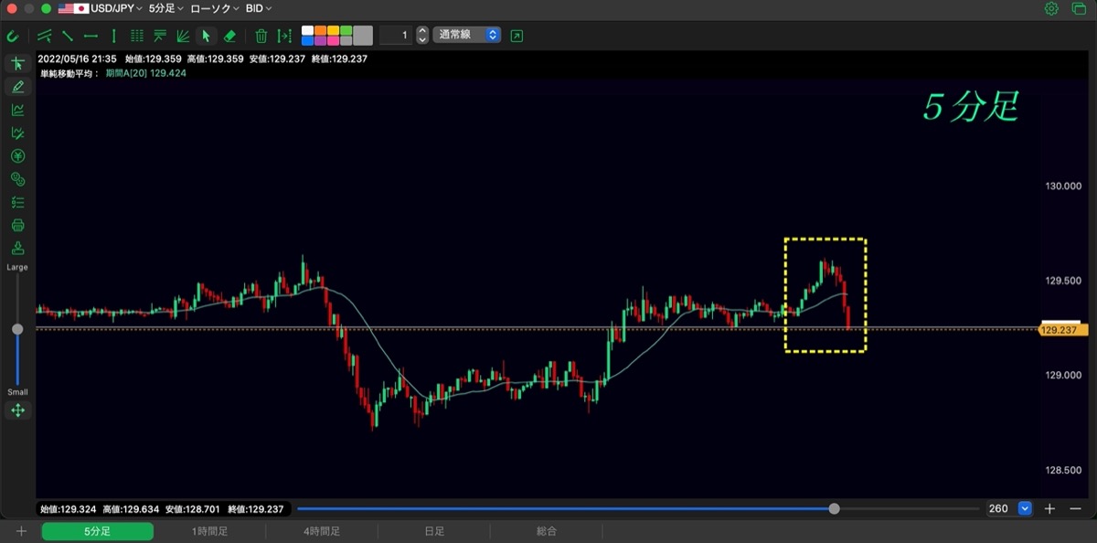Click the linked circles icon in sidebar
The image size is (1097, 543).
pyautogui.click(x=17, y=179)
